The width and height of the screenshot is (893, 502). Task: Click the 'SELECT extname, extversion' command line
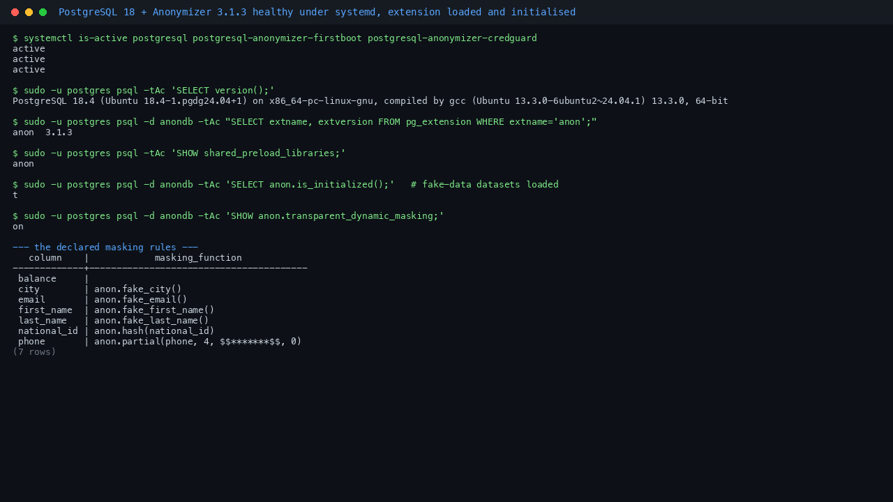305,122
